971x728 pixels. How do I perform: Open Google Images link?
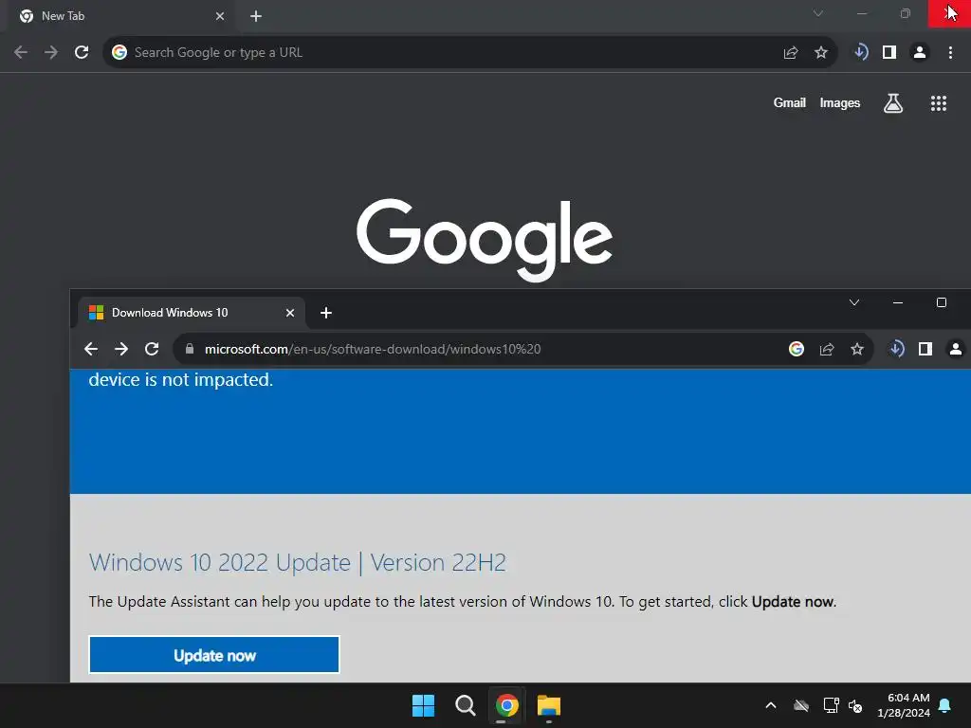(x=840, y=102)
